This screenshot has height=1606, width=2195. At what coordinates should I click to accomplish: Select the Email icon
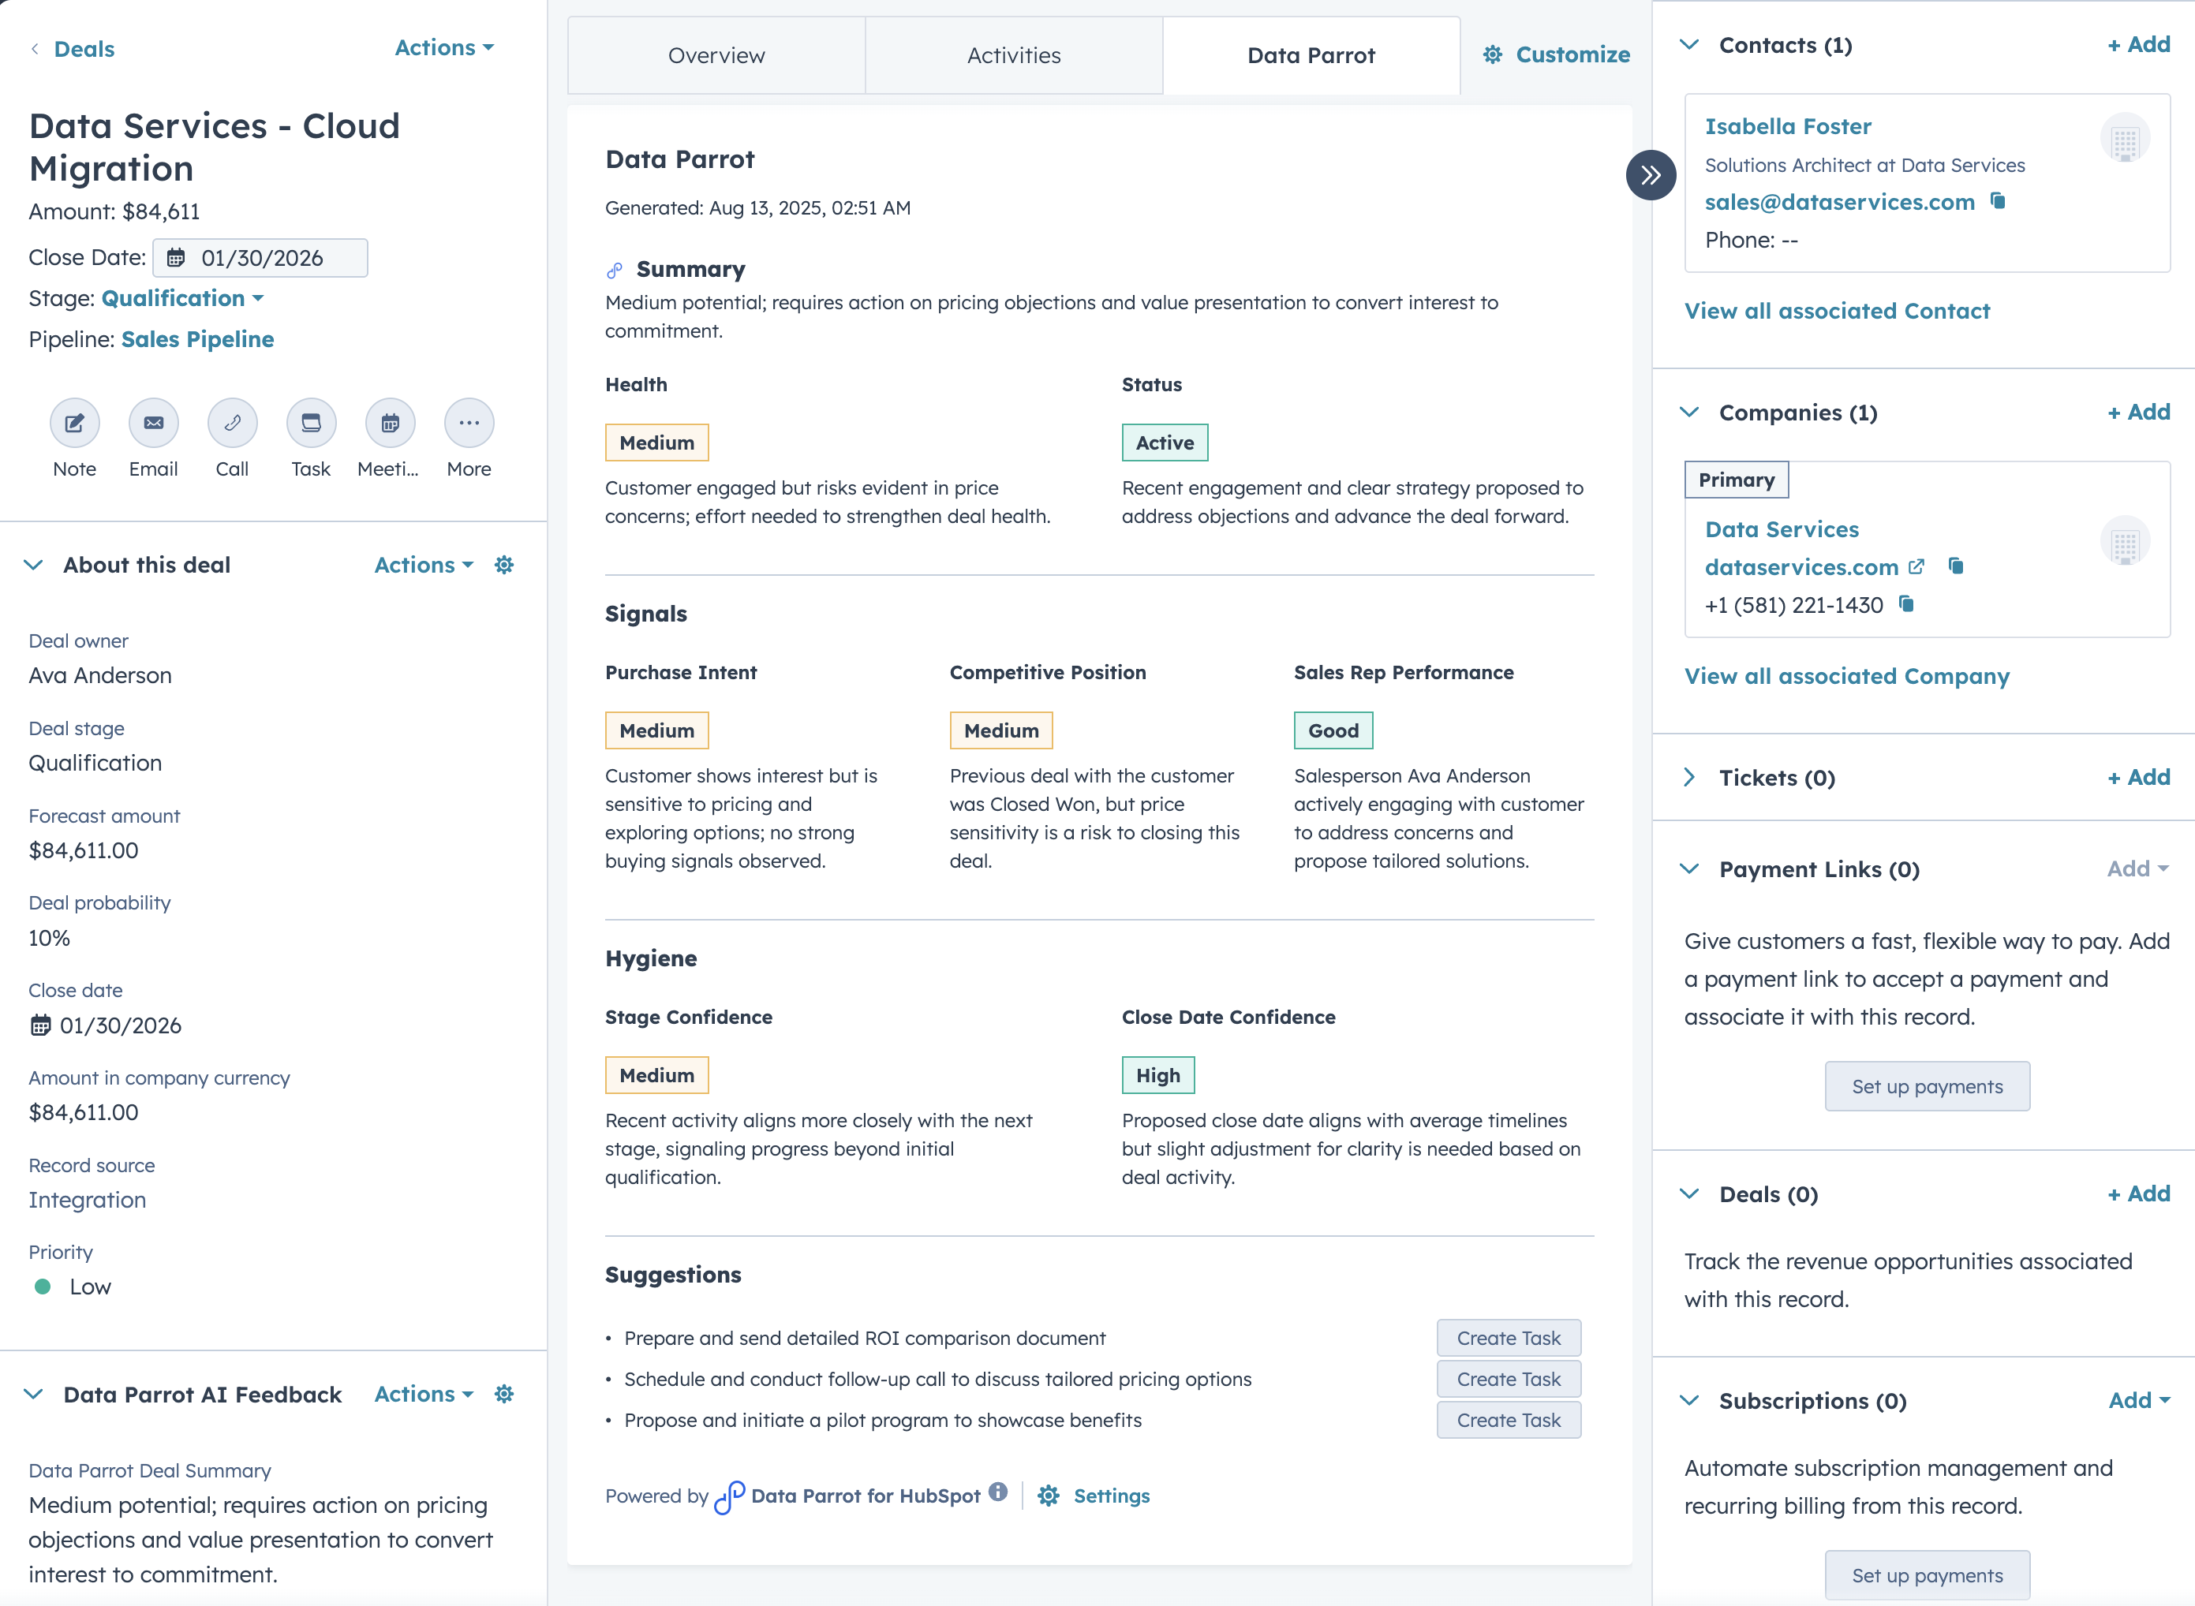click(153, 423)
